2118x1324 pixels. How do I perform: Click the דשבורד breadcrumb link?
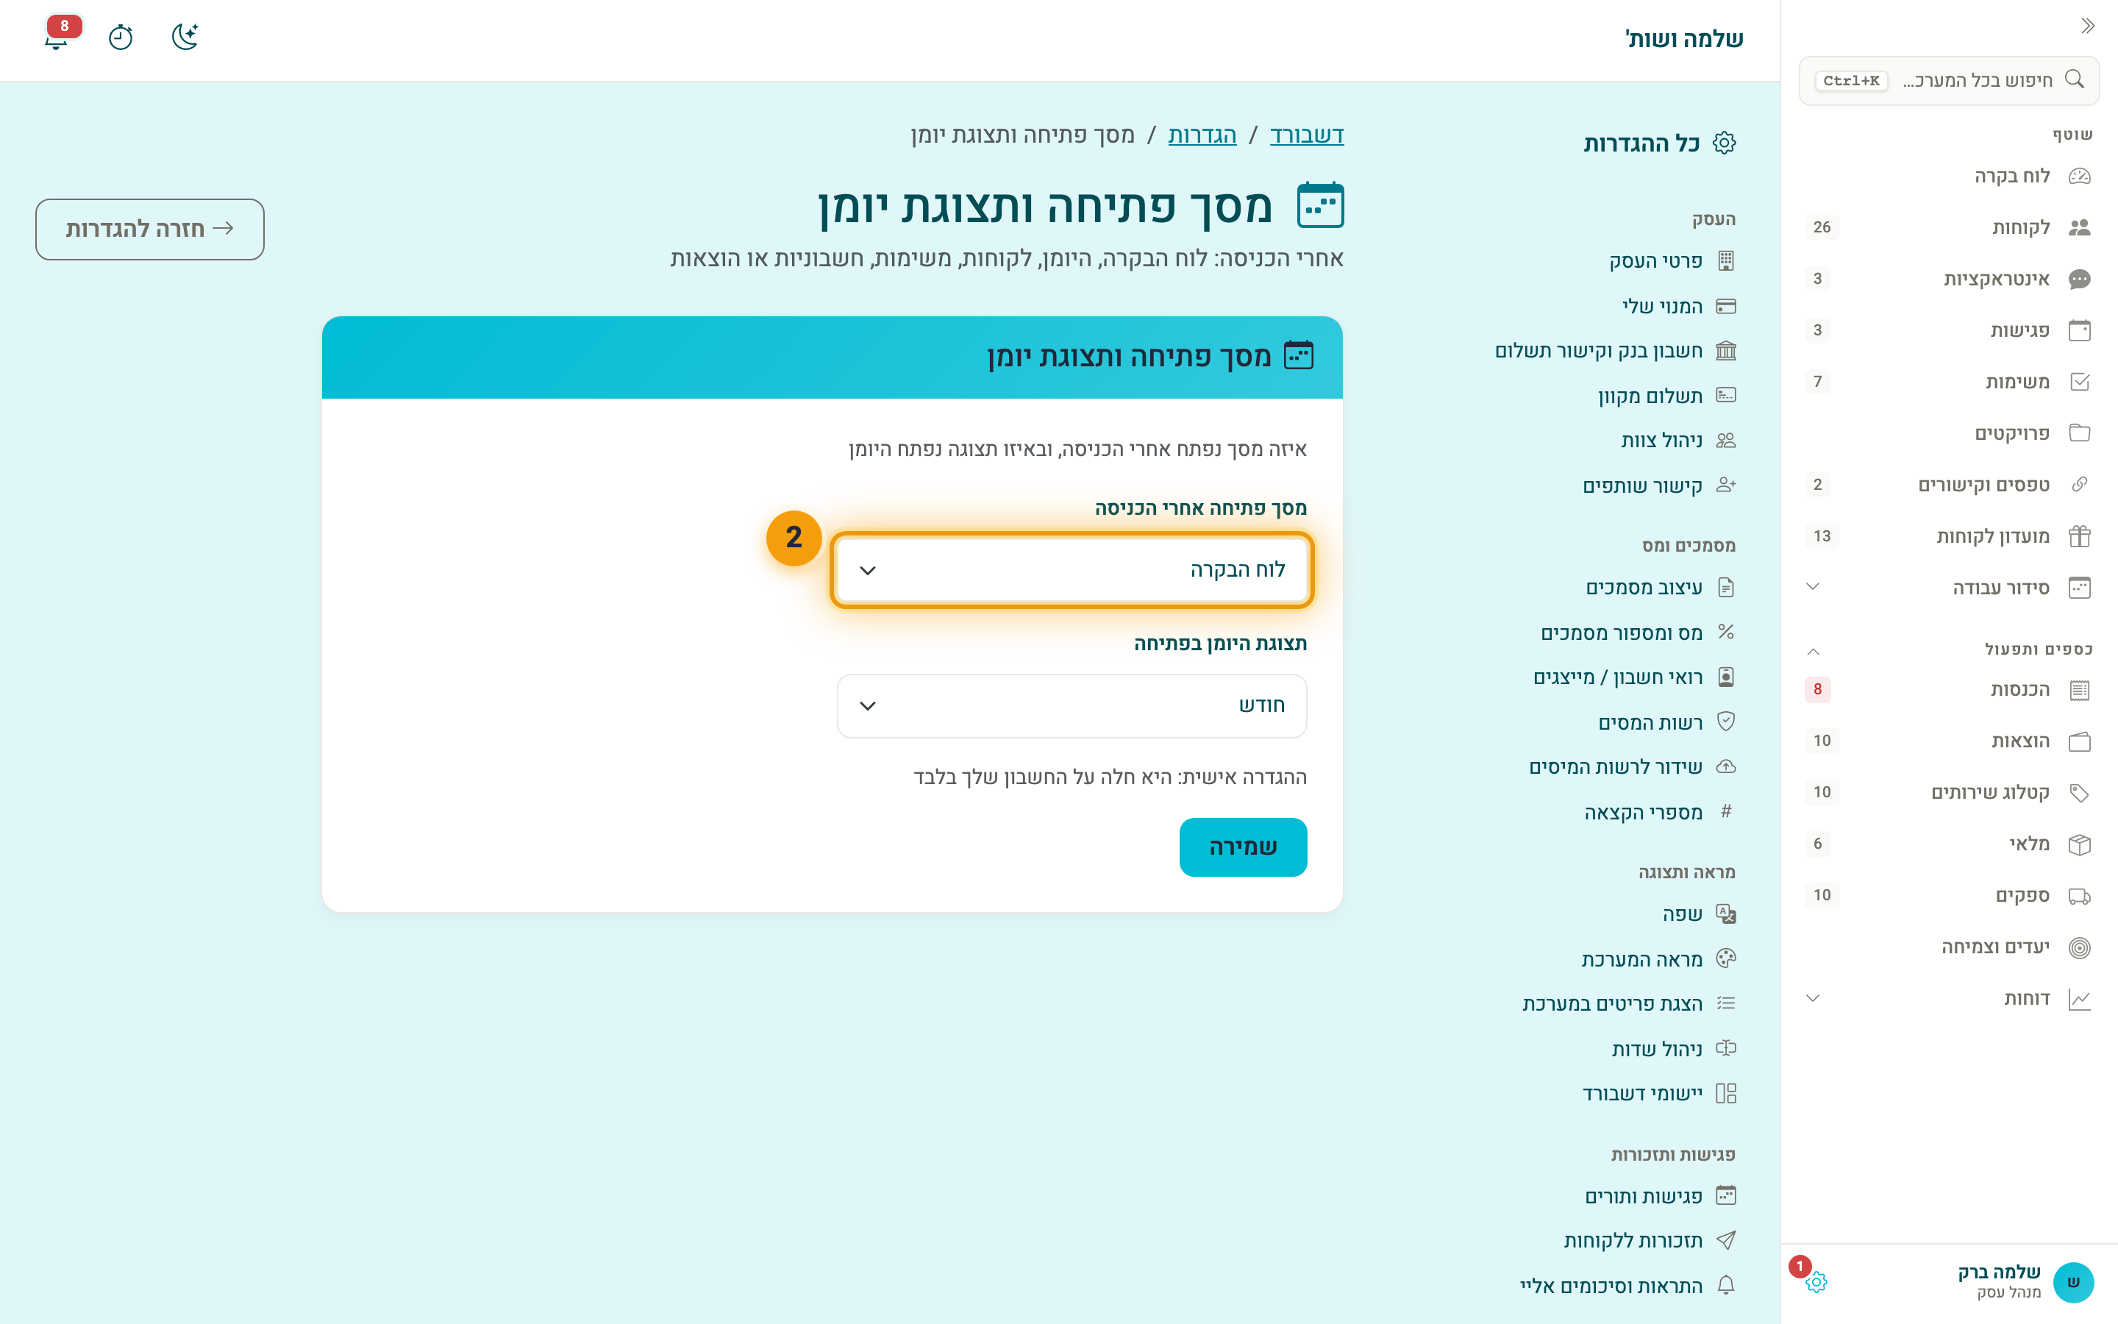pos(1307,135)
